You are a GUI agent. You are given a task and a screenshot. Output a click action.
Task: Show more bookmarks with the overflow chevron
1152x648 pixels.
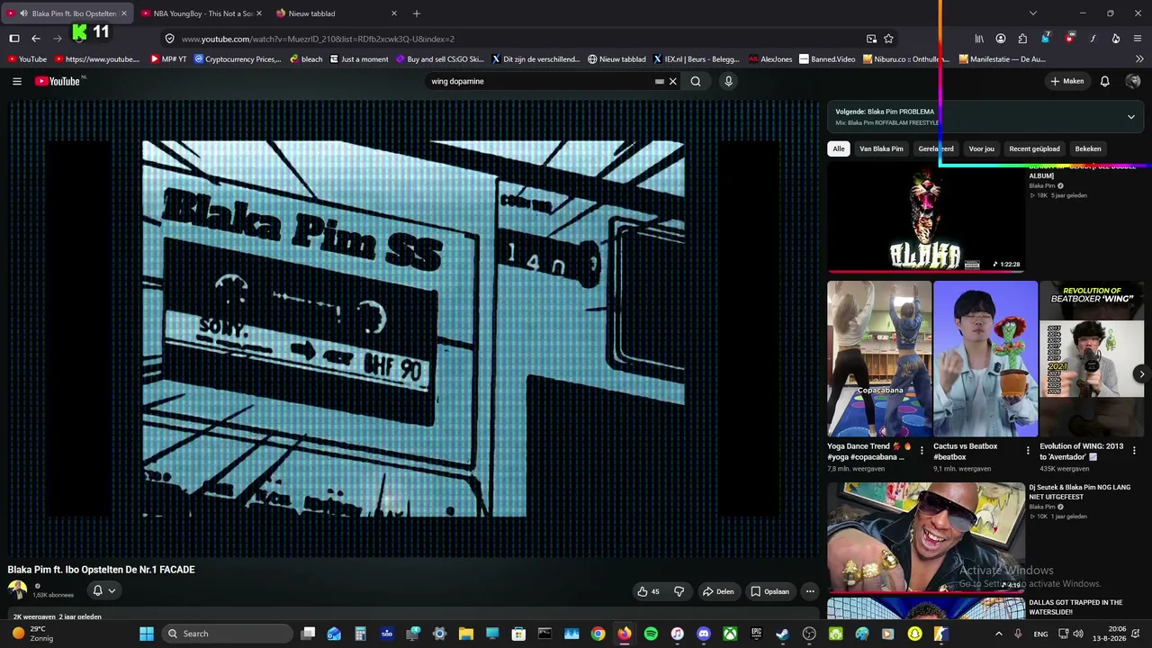[x=1139, y=59]
